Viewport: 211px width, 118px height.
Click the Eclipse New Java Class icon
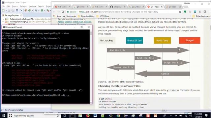tap(29, 10)
